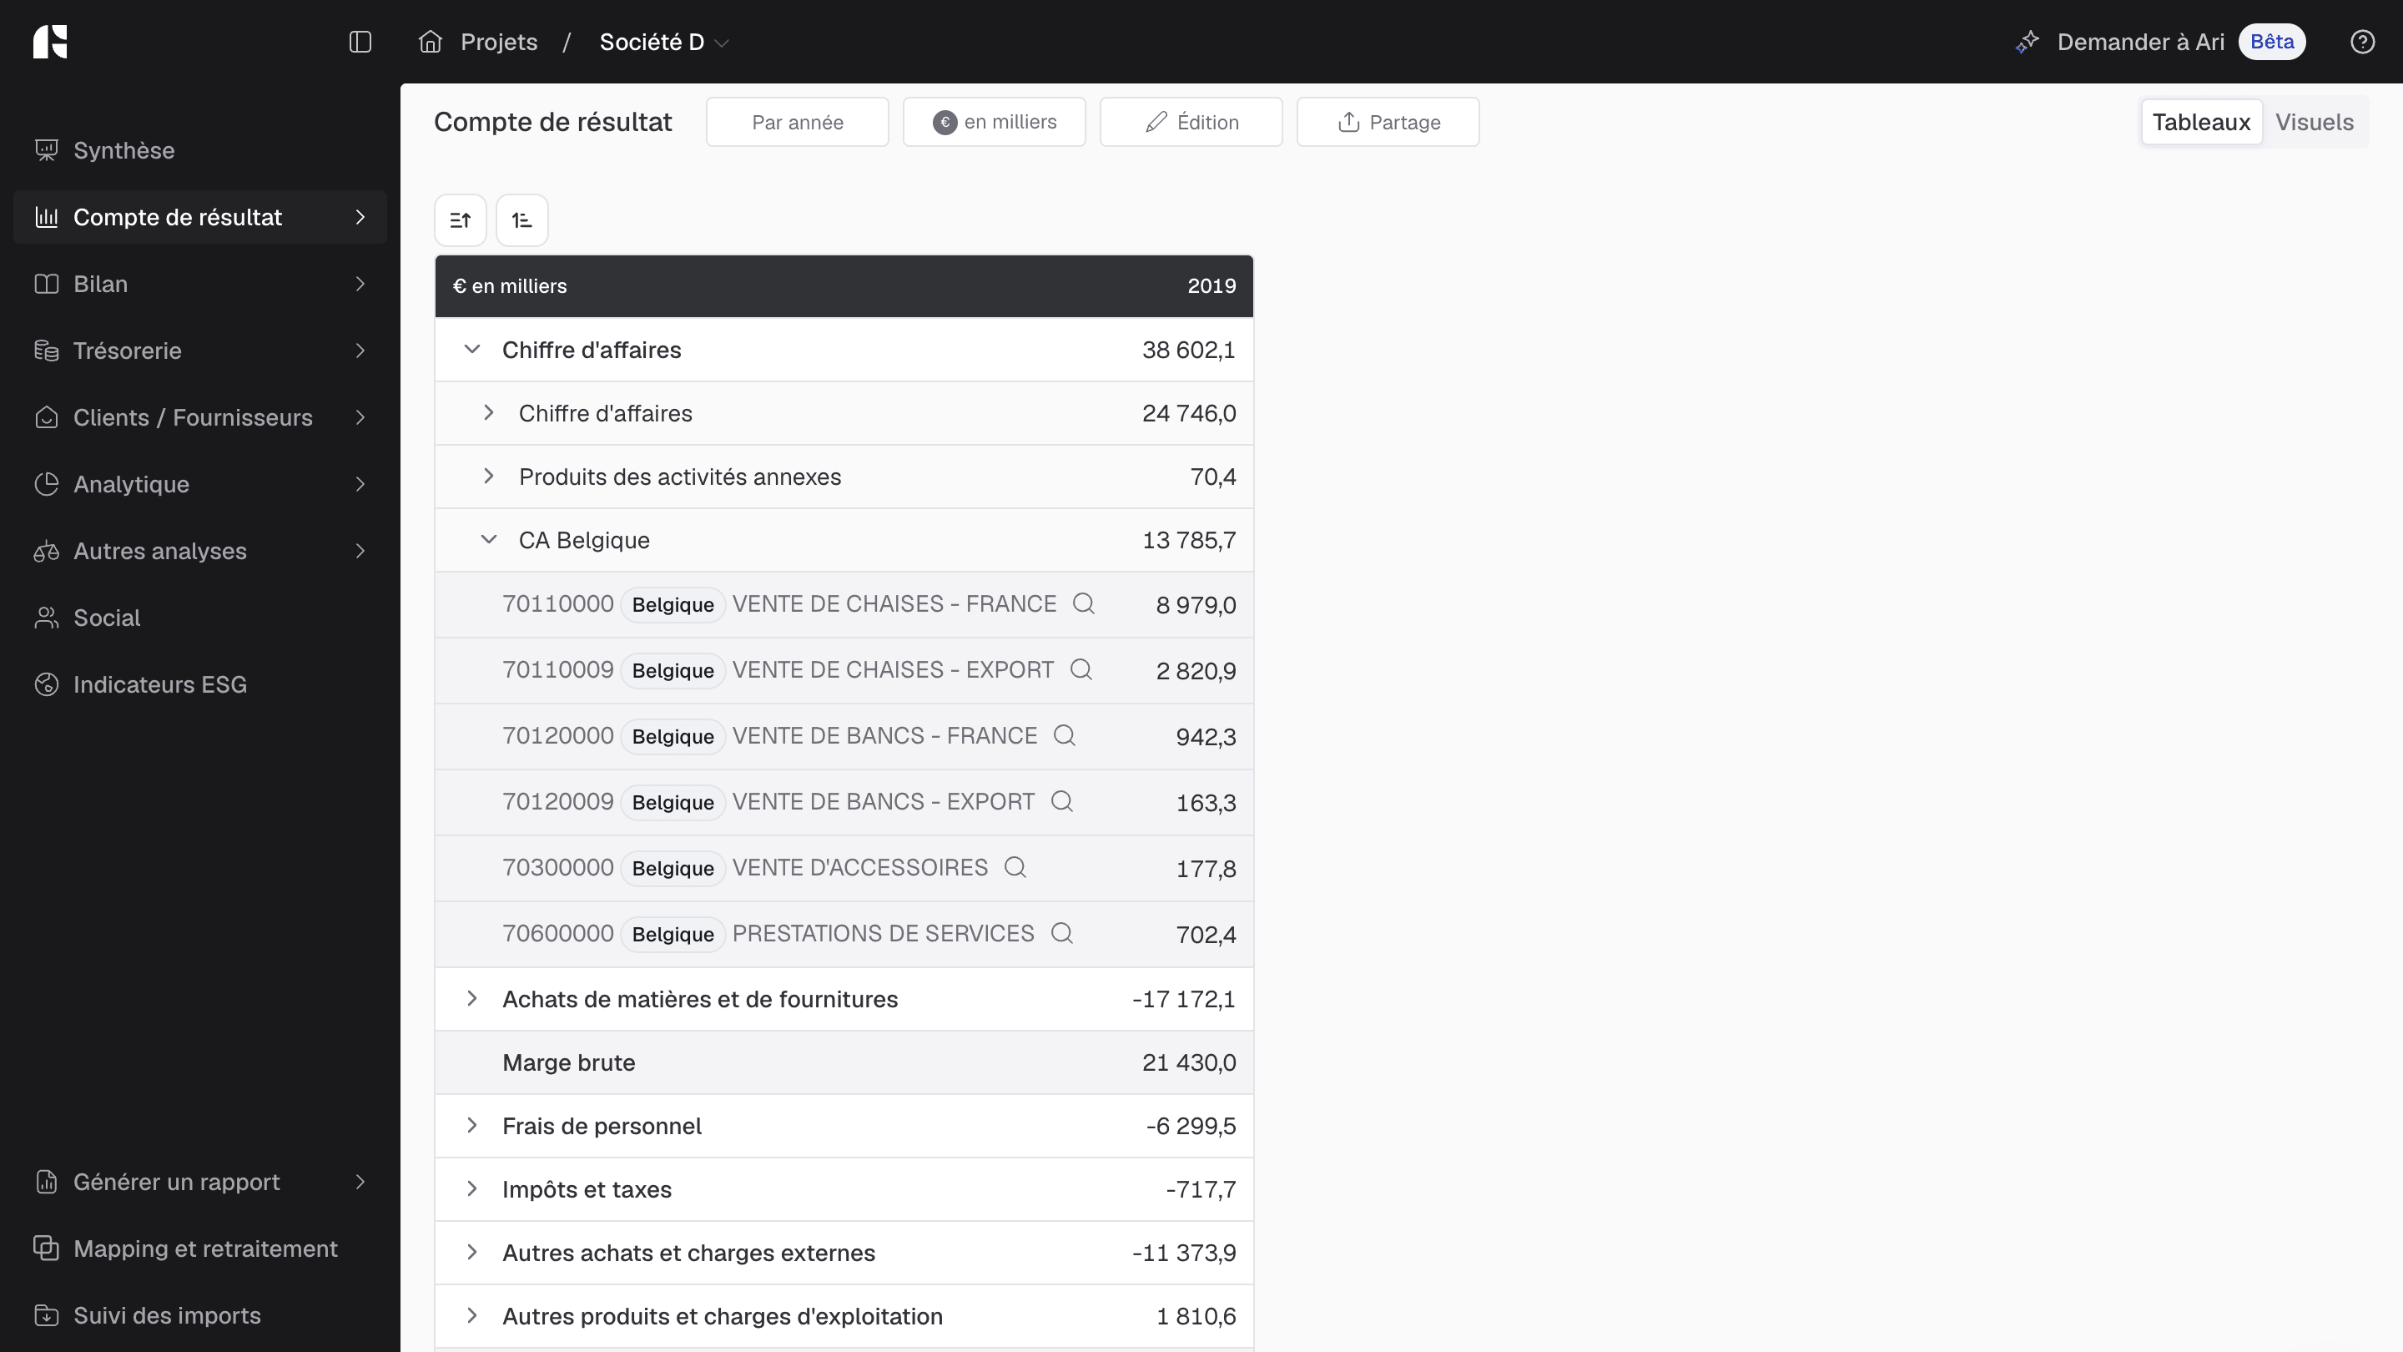The width and height of the screenshot is (2403, 1352).
Task: Expand Chiffre d'affaires sub-row 24 746,0
Action: point(489,412)
